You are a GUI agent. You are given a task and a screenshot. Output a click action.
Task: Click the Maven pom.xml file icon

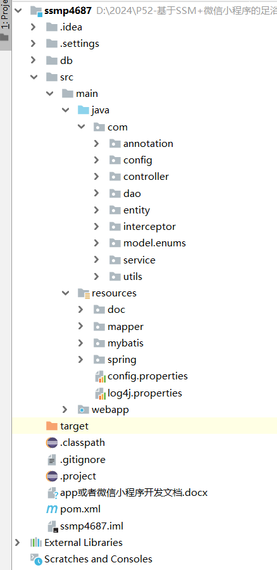(52, 509)
